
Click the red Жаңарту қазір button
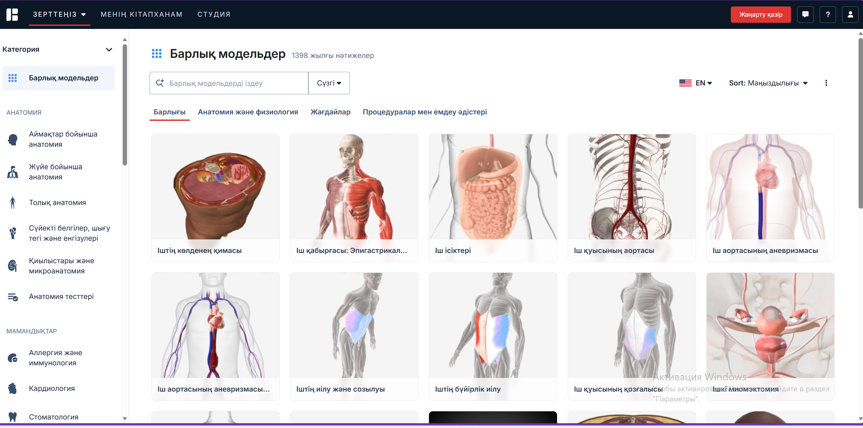(x=760, y=15)
